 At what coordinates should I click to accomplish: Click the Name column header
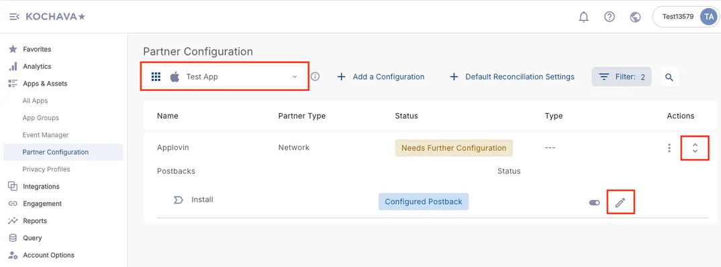[167, 116]
